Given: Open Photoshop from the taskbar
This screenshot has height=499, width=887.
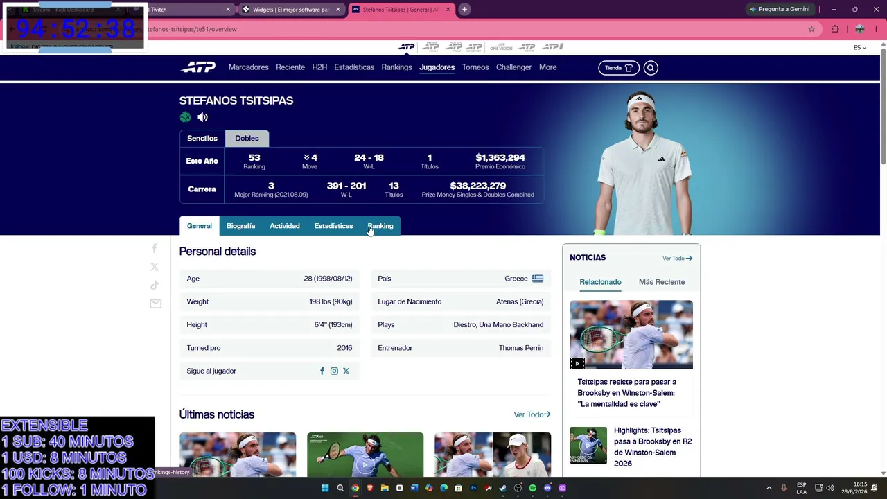Looking at the screenshot, I should (473, 488).
